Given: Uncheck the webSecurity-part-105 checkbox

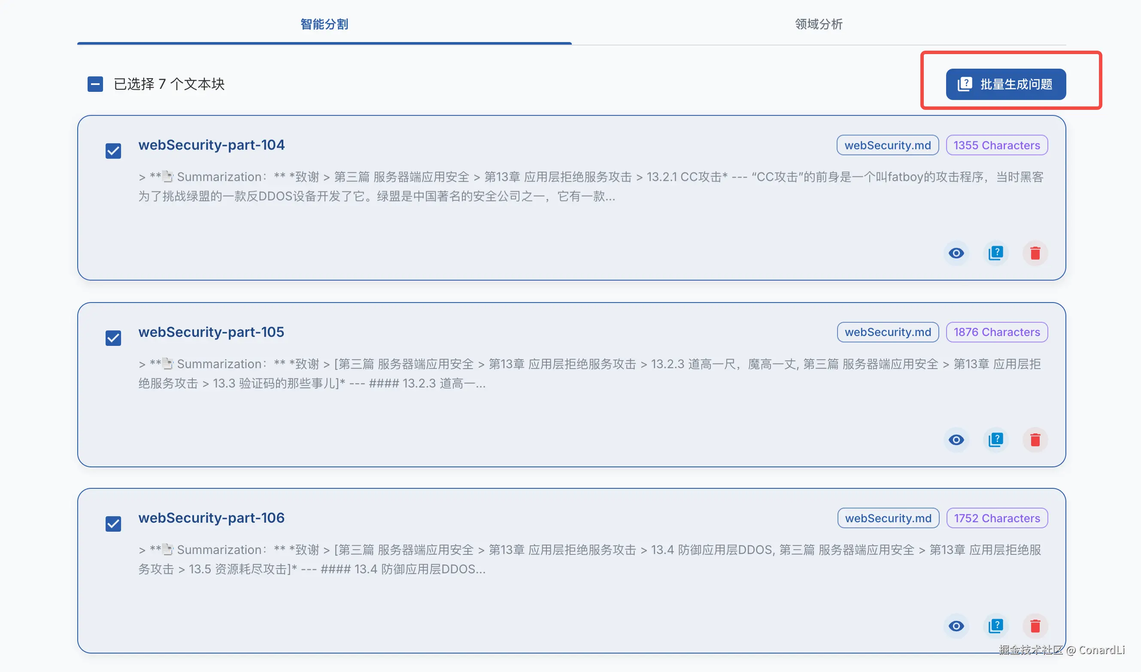Looking at the screenshot, I should click(113, 338).
